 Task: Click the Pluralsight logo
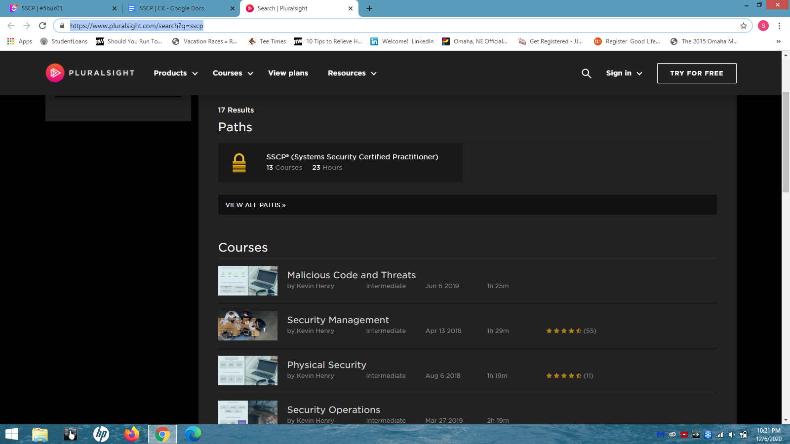click(90, 73)
